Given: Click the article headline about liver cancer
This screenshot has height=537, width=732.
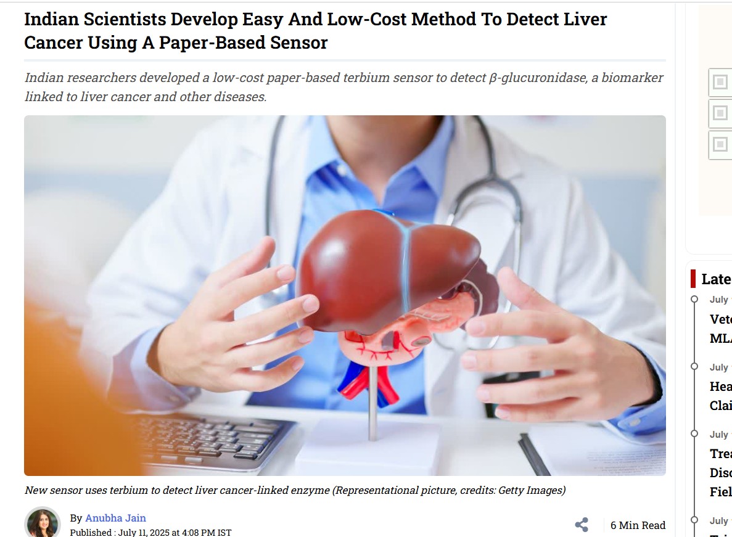Looking at the screenshot, I should tap(316, 31).
